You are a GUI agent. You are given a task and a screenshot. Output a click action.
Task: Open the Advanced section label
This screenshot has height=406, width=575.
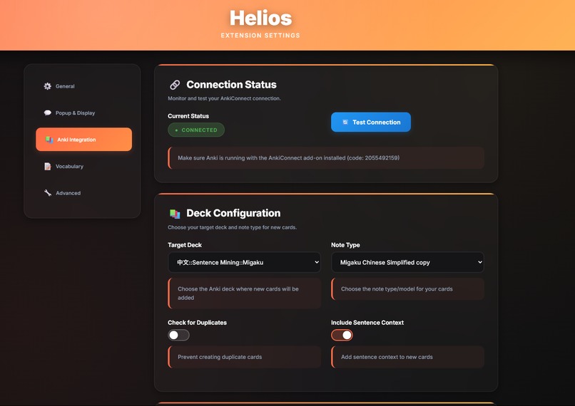(x=68, y=193)
